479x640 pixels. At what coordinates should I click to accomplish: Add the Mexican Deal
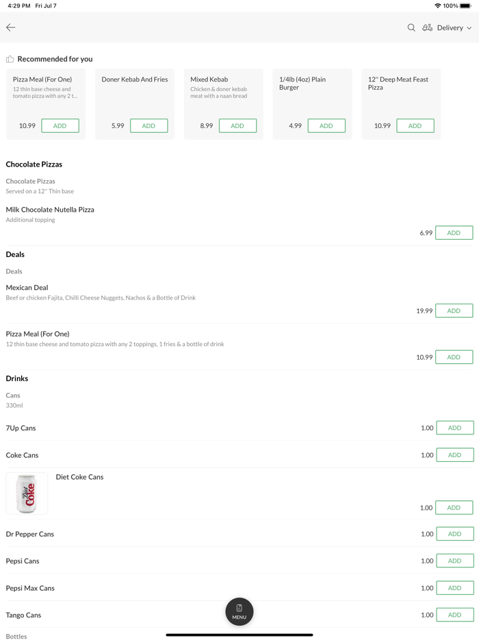pyautogui.click(x=454, y=310)
